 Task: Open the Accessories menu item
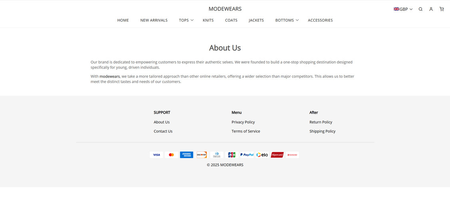(320, 20)
